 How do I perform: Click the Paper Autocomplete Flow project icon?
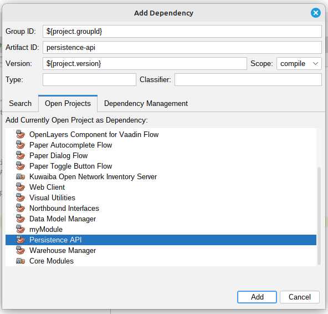tap(20, 145)
